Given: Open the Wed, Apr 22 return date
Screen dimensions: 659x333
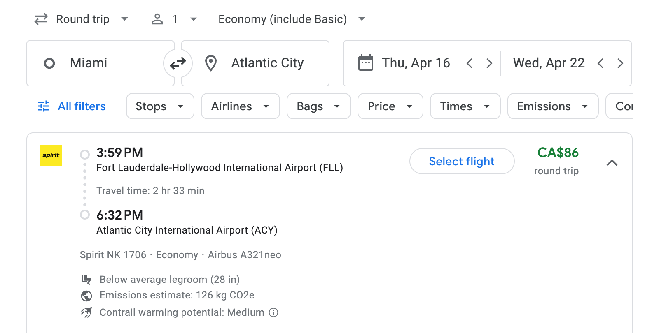Looking at the screenshot, I should (549, 63).
